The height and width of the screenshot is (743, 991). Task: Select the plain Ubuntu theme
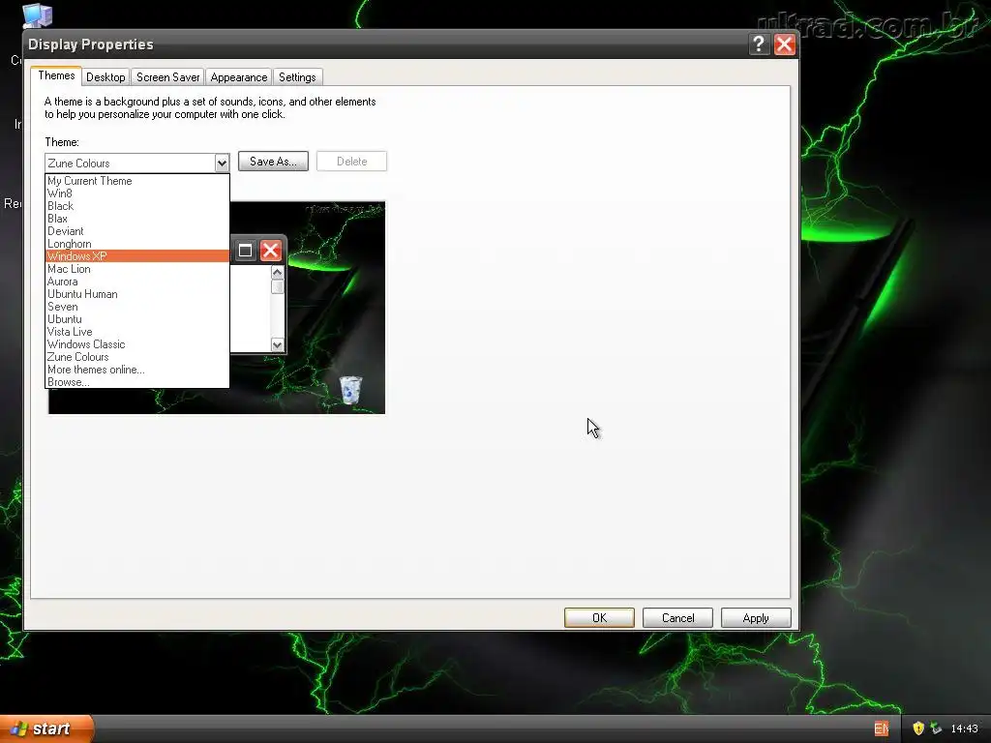click(x=137, y=319)
